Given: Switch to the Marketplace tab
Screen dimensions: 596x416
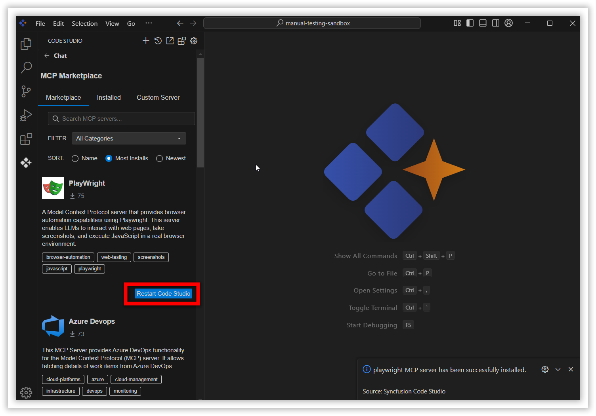Looking at the screenshot, I should pos(63,97).
